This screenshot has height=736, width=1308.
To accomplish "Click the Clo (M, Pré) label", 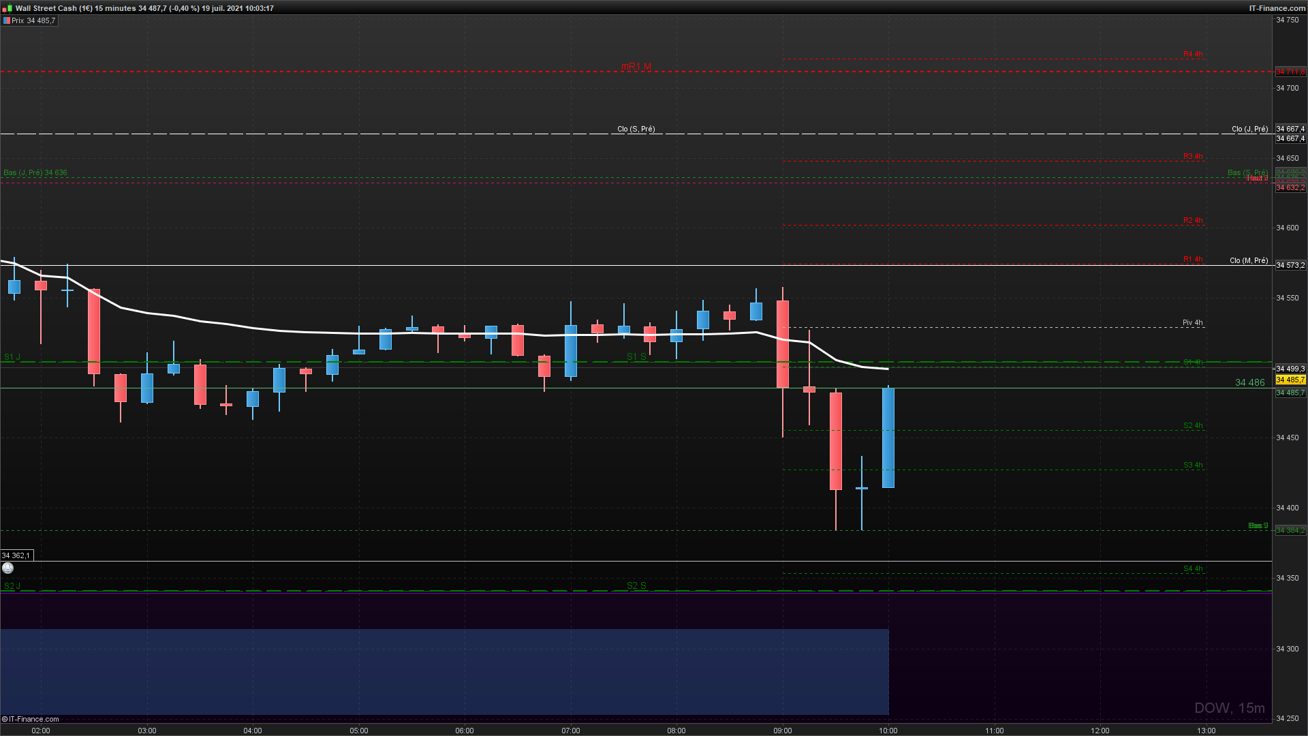I will click(x=1248, y=260).
